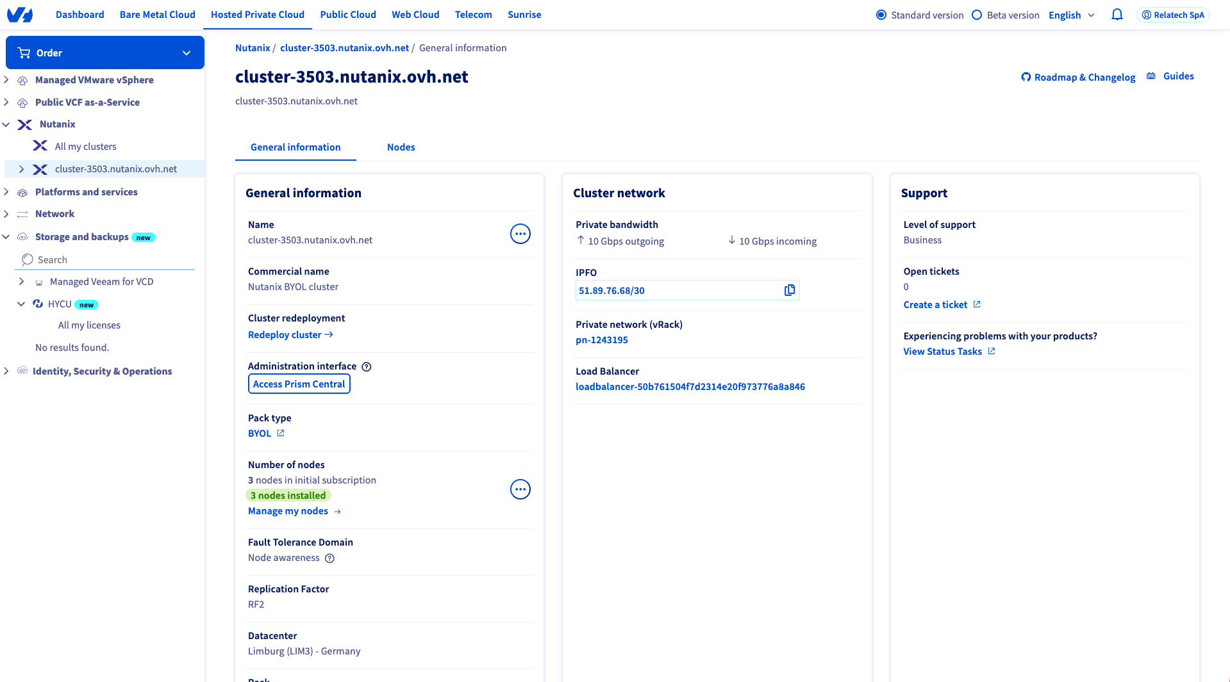Viewport: 1230px width, 682px height.
Task: Copy the IPFO address to clipboard
Action: (789, 290)
